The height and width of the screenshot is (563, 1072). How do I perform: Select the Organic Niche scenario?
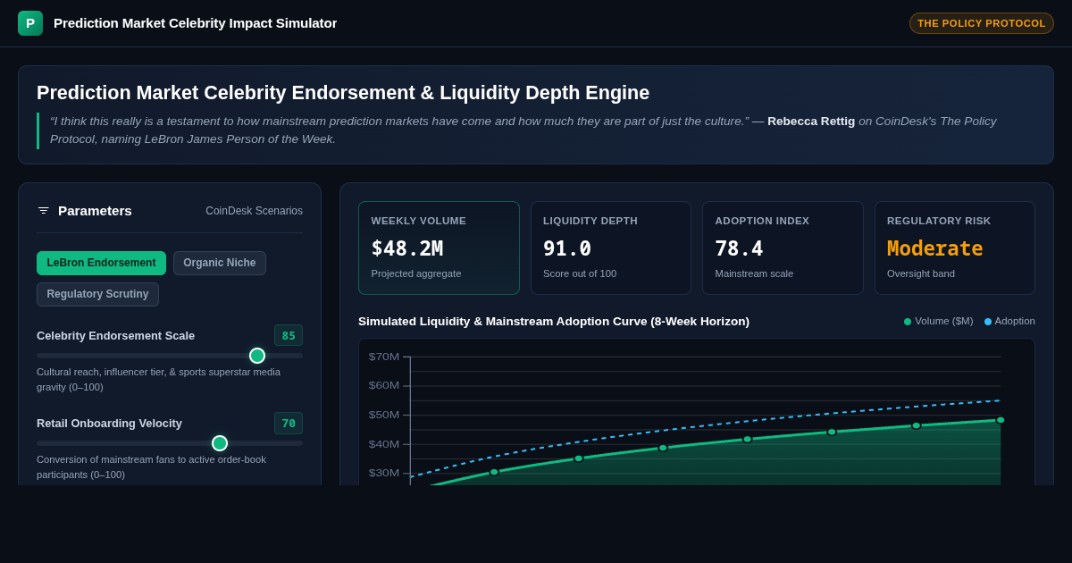click(220, 263)
